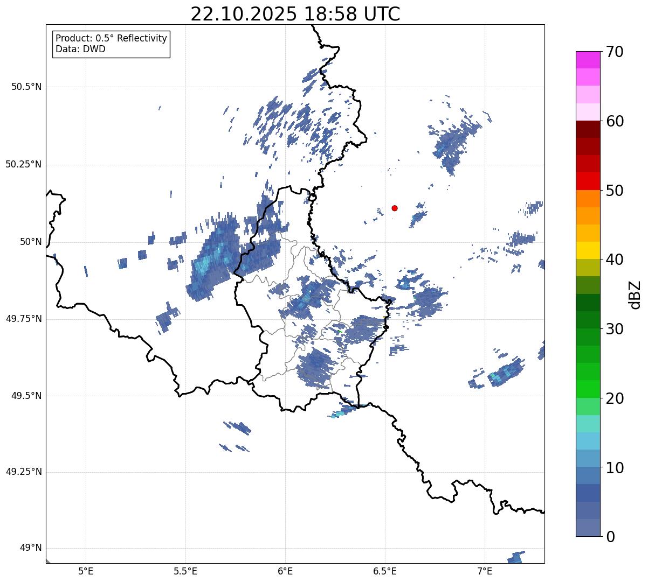Click the '5.5°E' longitude label
This screenshot has height=582, width=648.
[x=185, y=571]
